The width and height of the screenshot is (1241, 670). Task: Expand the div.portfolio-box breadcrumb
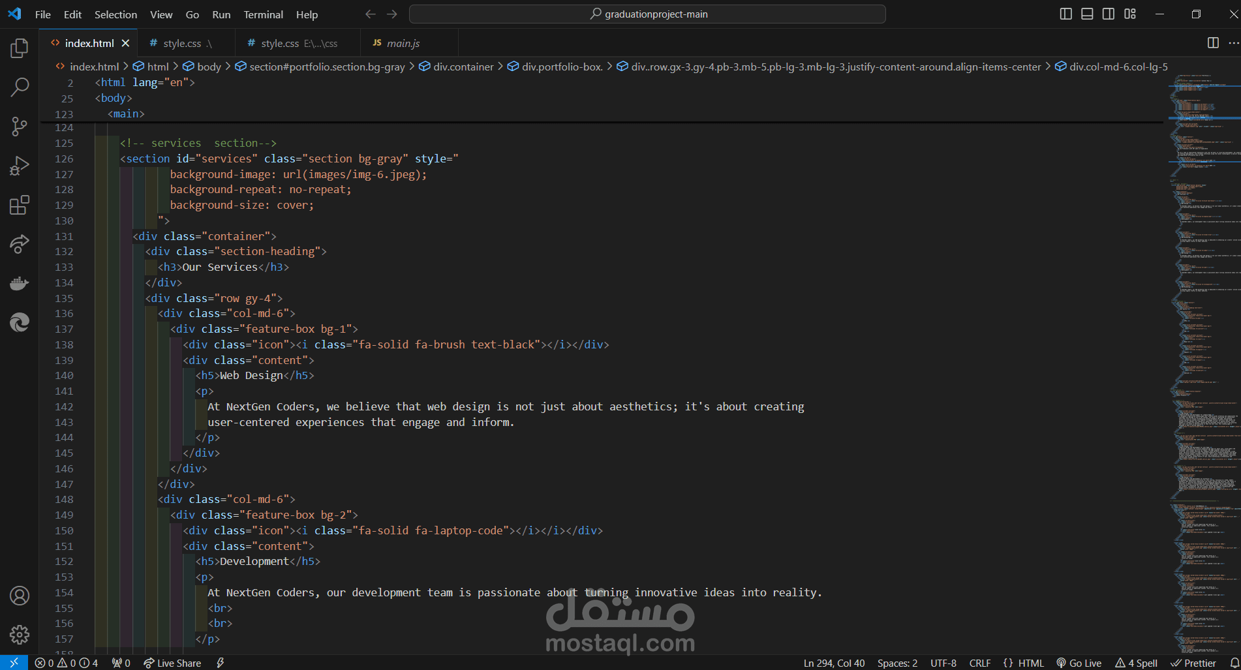click(x=555, y=67)
